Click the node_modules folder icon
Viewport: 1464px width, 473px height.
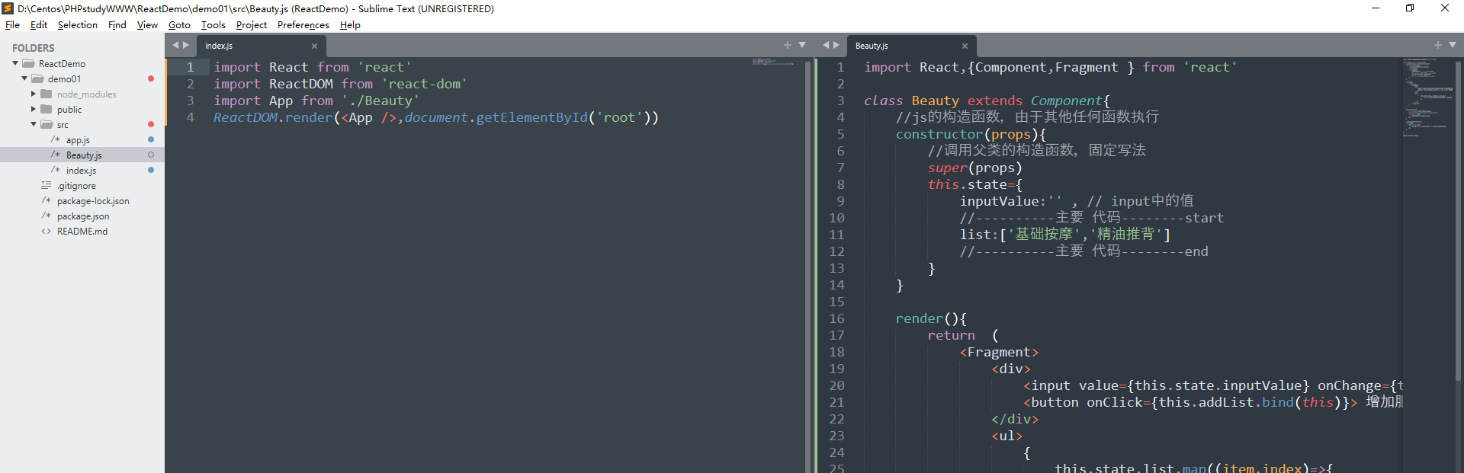[x=47, y=94]
